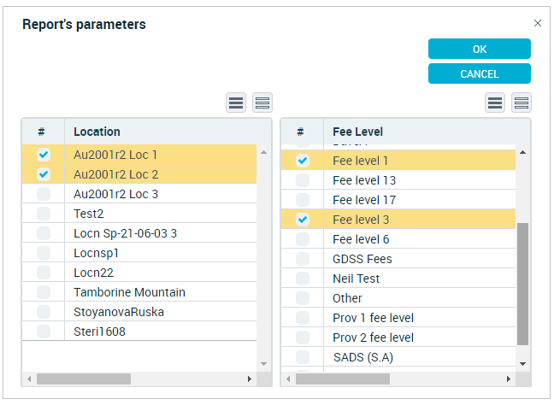Uncheck the Au2001r2 Loc 1 checkbox
Screen dimensions: 554x405
tap(44, 155)
